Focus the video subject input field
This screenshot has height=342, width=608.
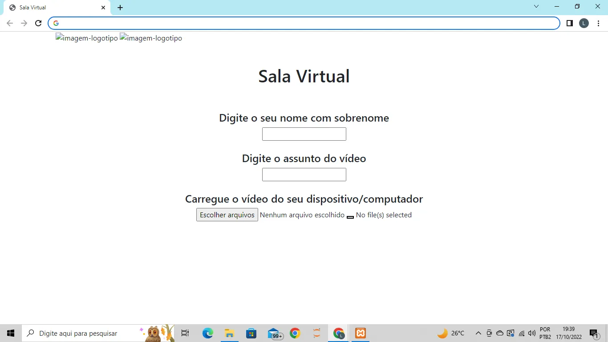304,175
